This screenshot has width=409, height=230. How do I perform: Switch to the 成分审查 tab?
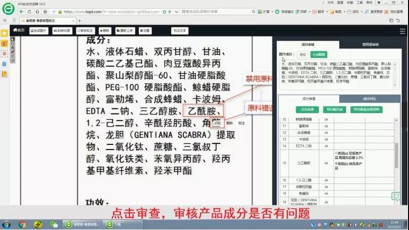coord(309,99)
